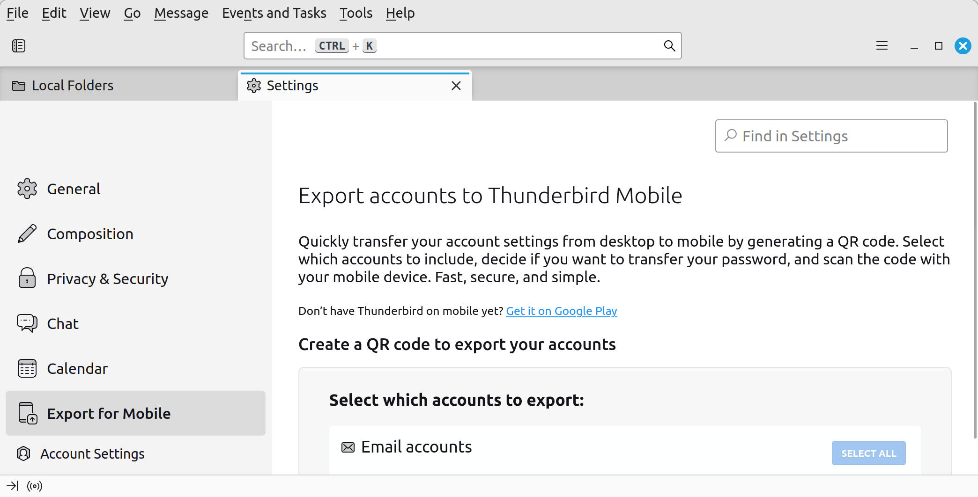Click the Local Folders folder icon
The width and height of the screenshot is (978, 497).
(x=19, y=86)
